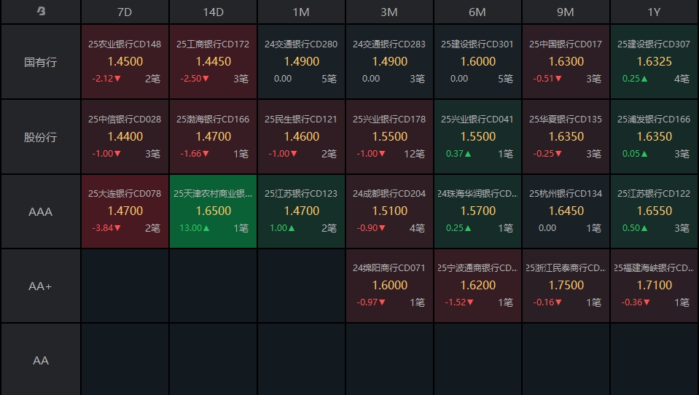Open the 24珠海华润银行CD cell

tap(477, 211)
